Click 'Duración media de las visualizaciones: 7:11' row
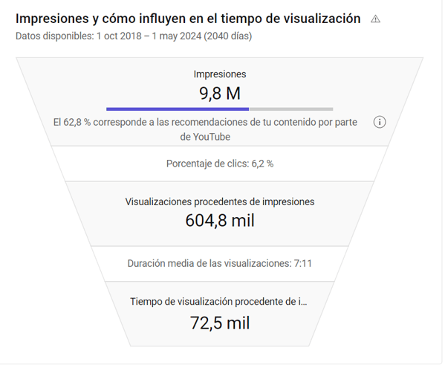The width and height of the screenshot is (445, 365). tap(220, 264)
